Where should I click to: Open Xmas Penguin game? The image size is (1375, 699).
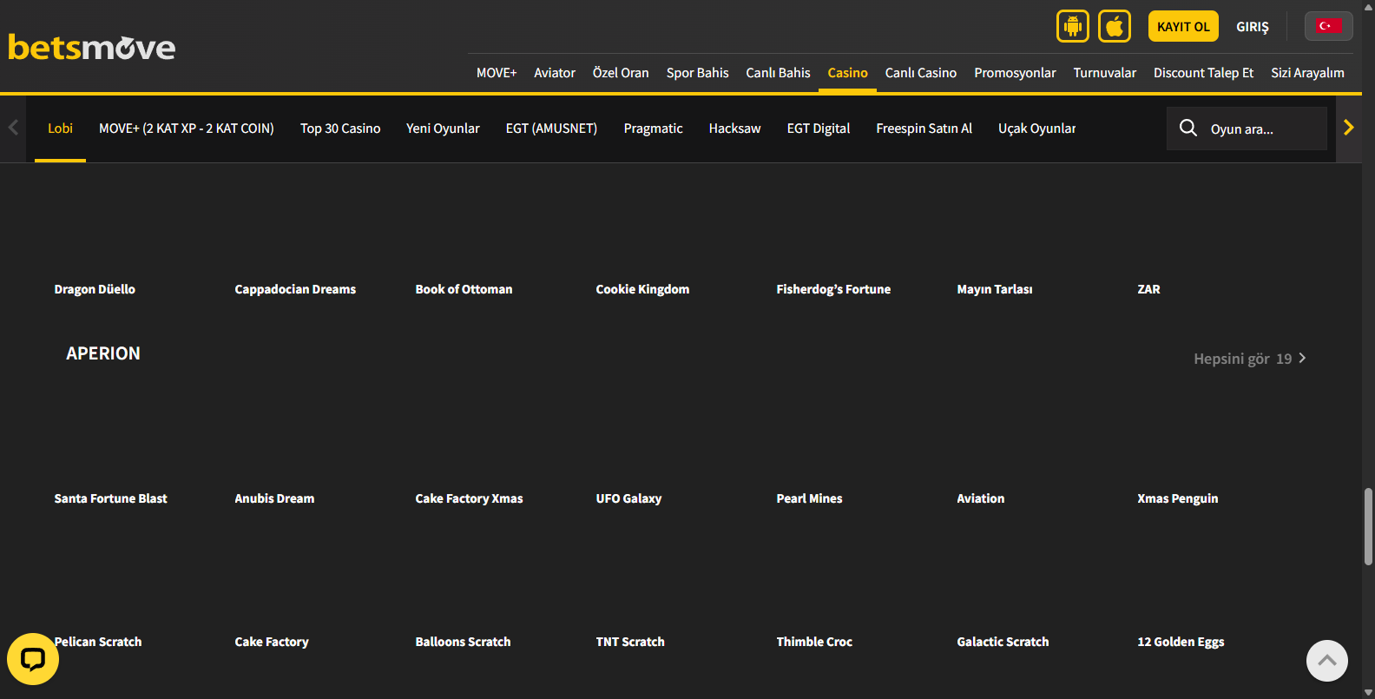tap(1177, 498)
